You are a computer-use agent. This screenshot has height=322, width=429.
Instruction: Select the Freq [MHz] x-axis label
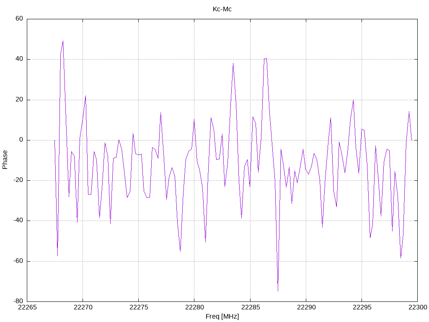pyautogui.click(x=222, y=317)
